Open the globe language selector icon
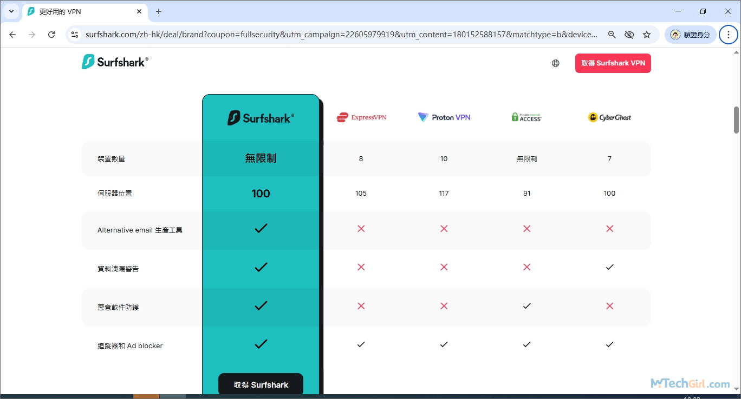The width and height of the screenshot is (741, 399). tap(555, 63)
